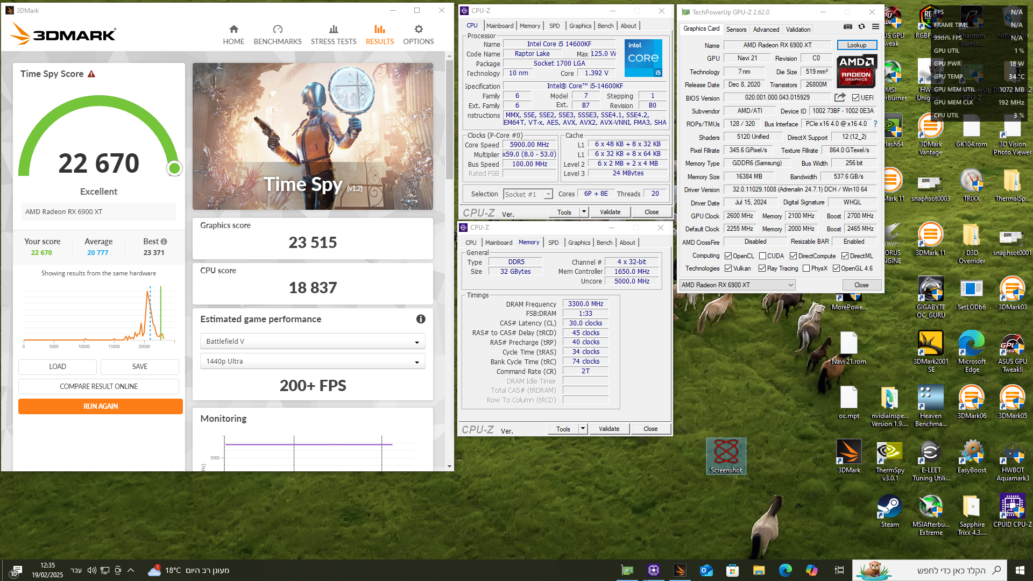1033x581 pixels.
Task: Click the Windows search box in taskbar
Action: tap(930, 570)
